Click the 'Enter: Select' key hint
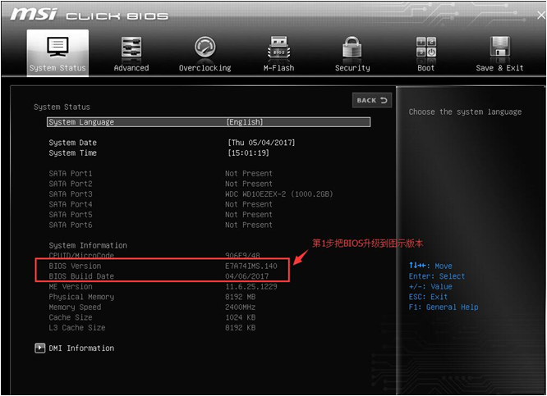 pyautogui.click(x=437, y=276)
